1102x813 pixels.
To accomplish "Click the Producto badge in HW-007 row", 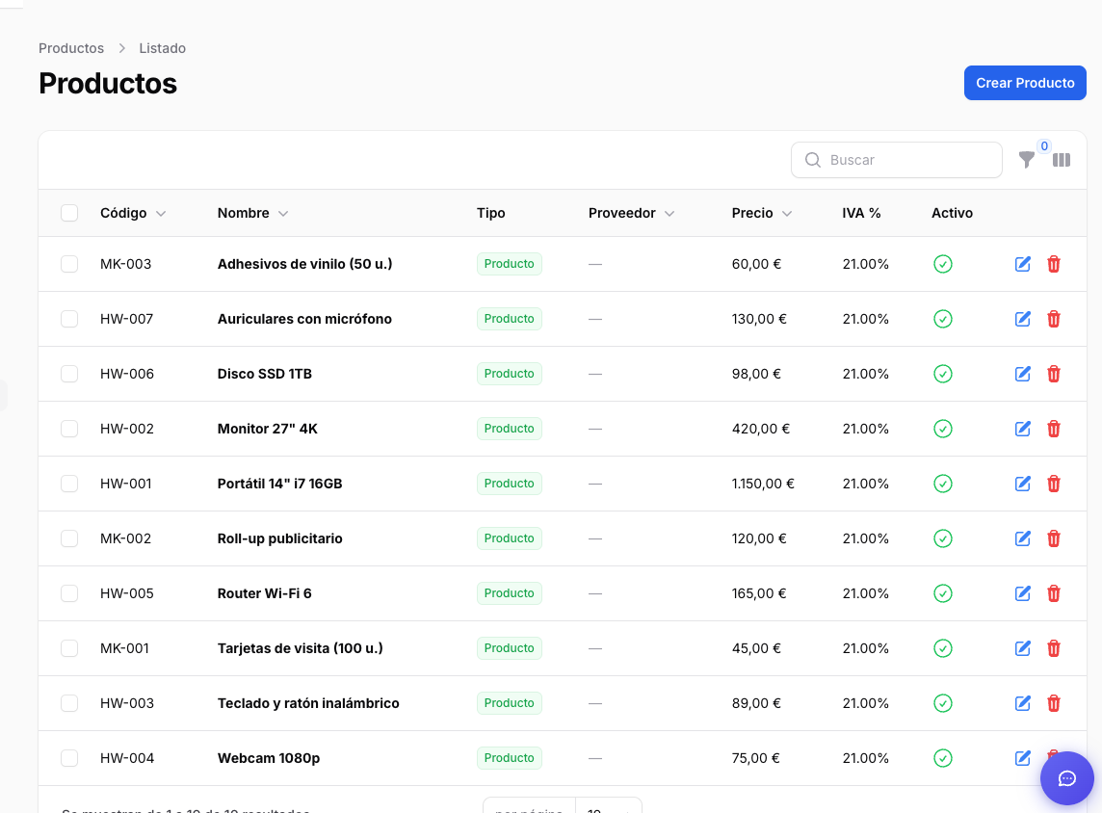I will (509, 319).
